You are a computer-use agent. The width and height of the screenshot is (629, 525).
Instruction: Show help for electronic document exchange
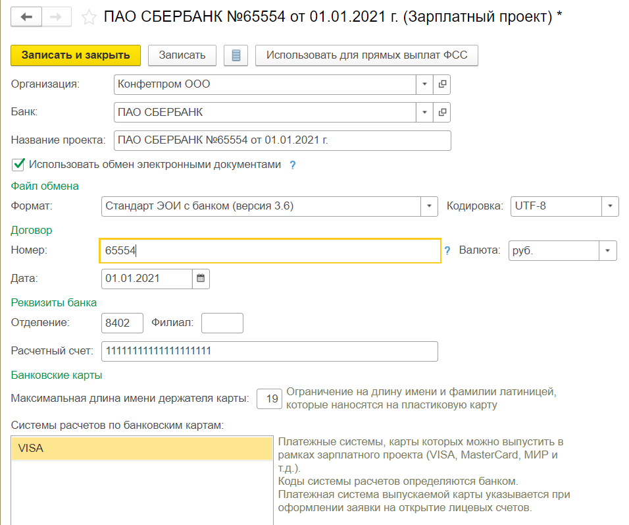click(x=293, y=165)
